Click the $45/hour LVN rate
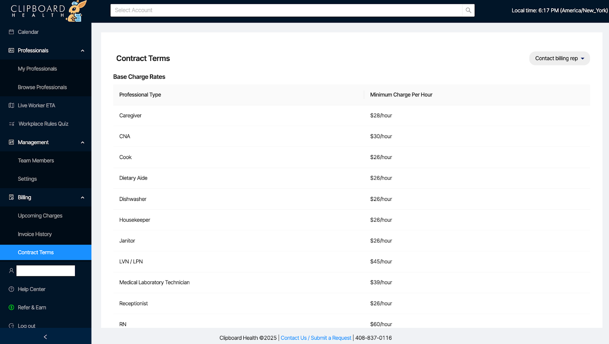This screenshot has width=609, height=344. point(381,261)
